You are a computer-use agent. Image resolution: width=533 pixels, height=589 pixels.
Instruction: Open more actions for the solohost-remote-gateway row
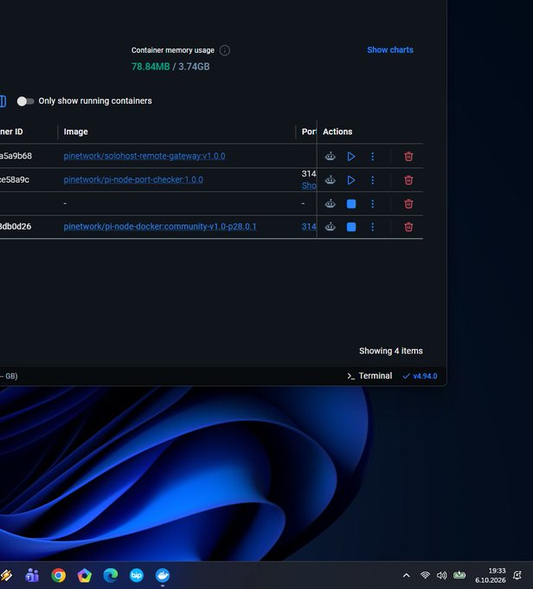click(x=372, y=156)
